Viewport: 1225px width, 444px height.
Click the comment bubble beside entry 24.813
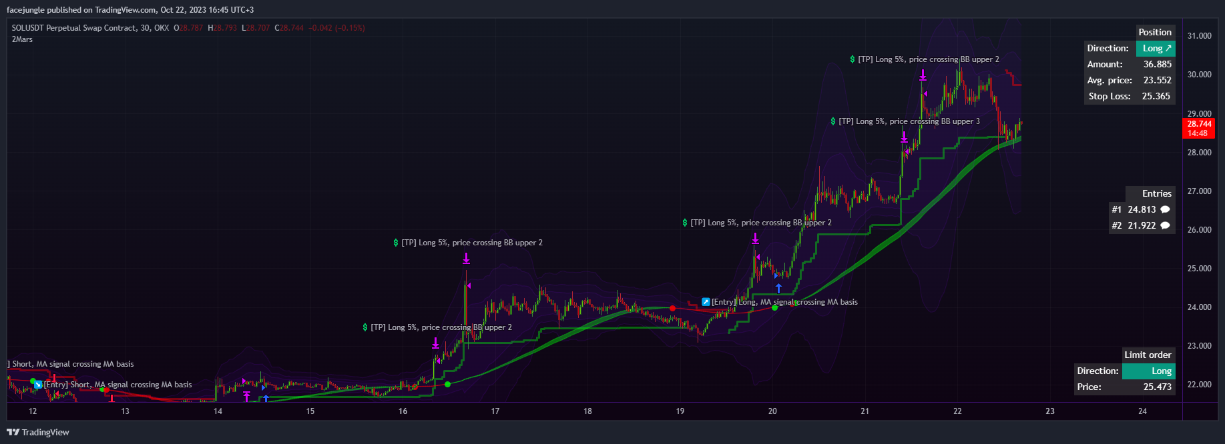pos(1165,209)
